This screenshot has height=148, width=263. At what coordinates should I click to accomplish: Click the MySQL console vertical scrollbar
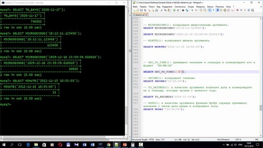click(x=126, y=116)
